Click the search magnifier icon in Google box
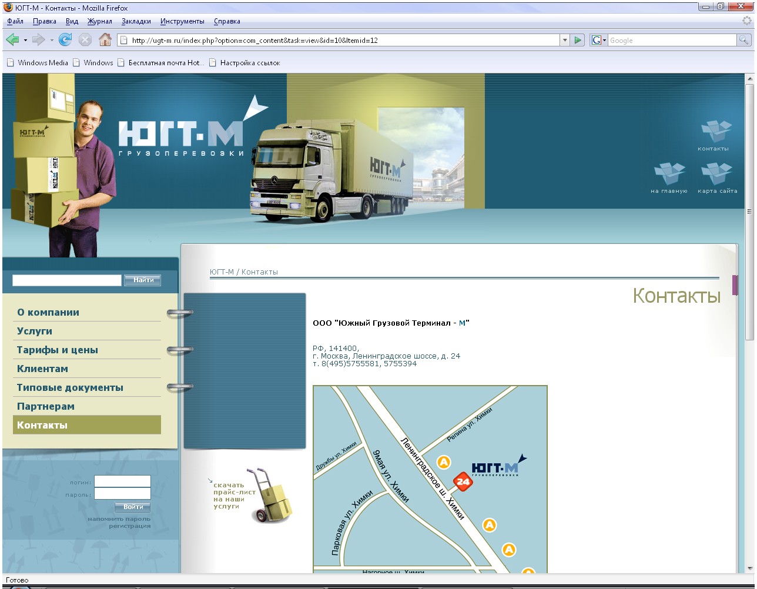This screenshot has width=757, height=589. [x=744, y=40]
